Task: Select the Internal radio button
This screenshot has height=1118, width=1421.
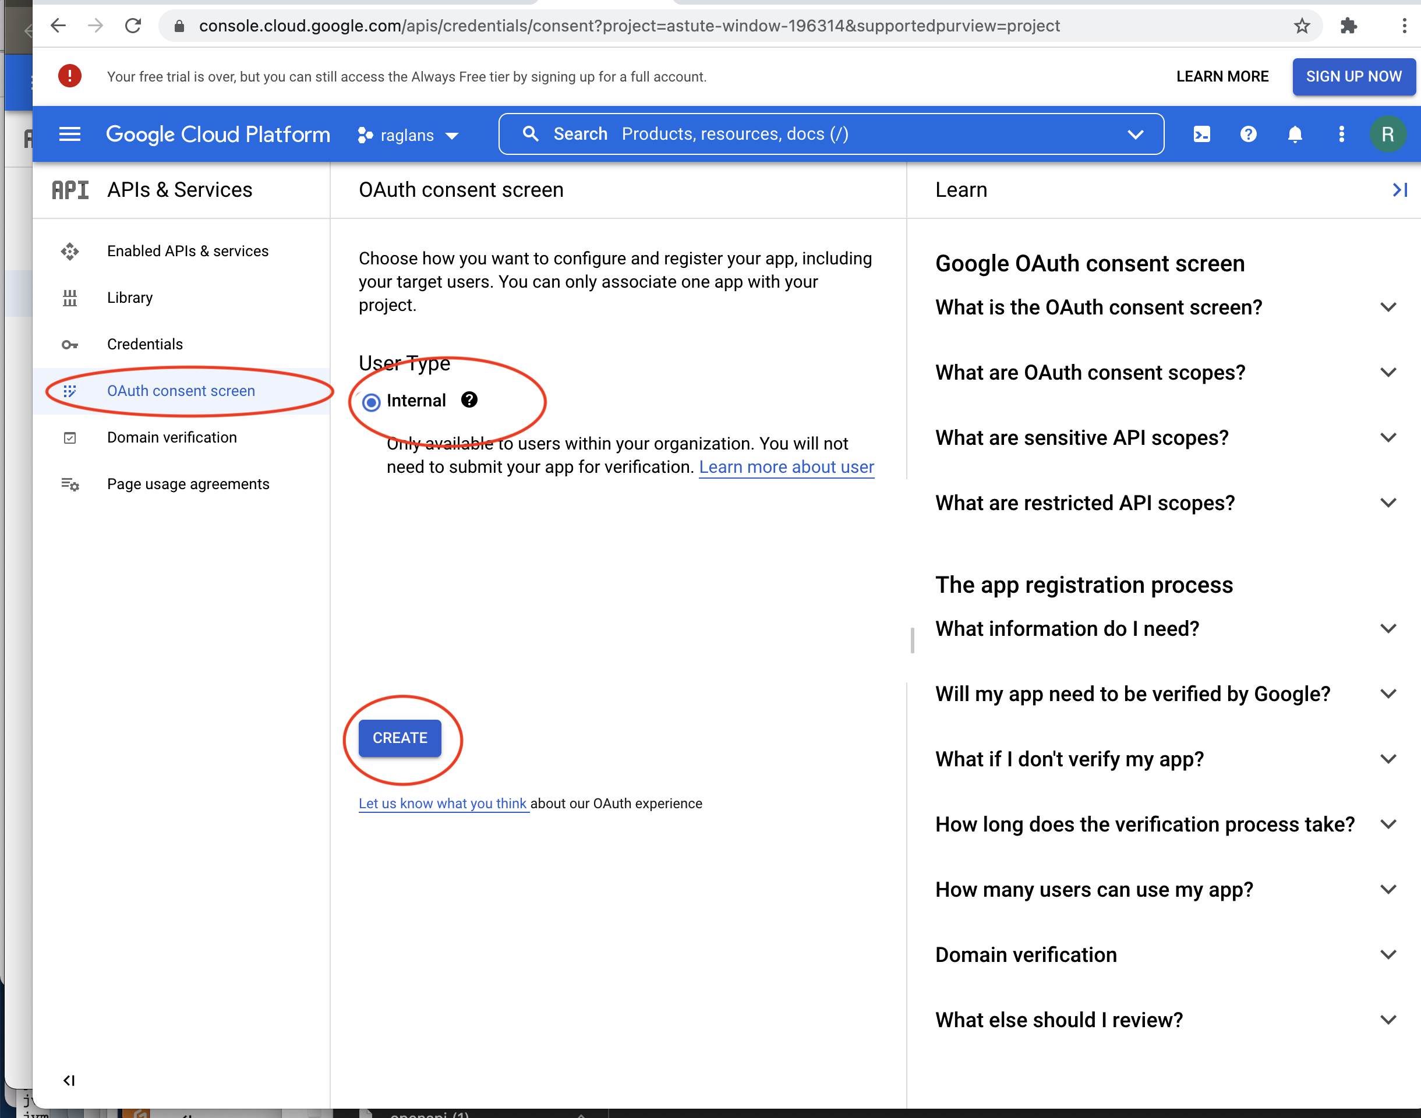Action: coord(371,402)
